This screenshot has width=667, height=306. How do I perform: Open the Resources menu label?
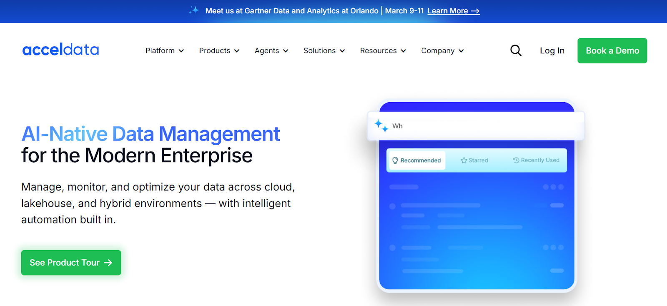[x=379, y=50]
